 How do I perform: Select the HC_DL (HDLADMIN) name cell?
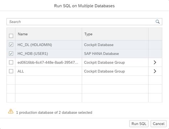point(48,45)
